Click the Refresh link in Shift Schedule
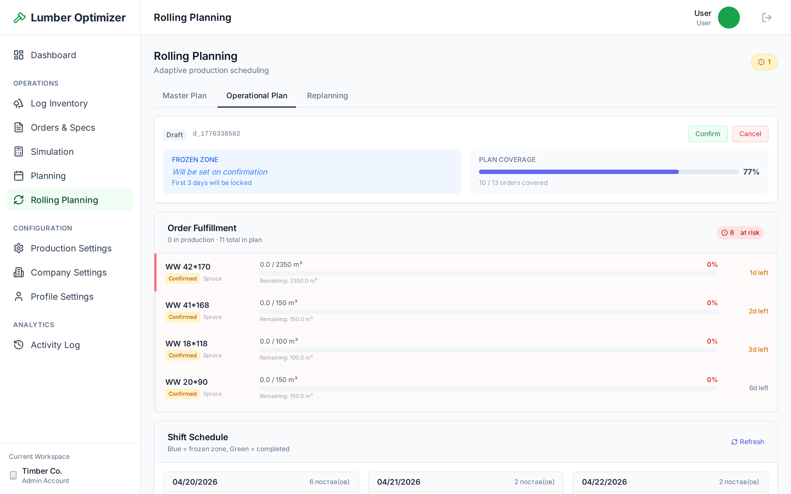Viewport: 791px width, 494px height. [x=747, y=442]
